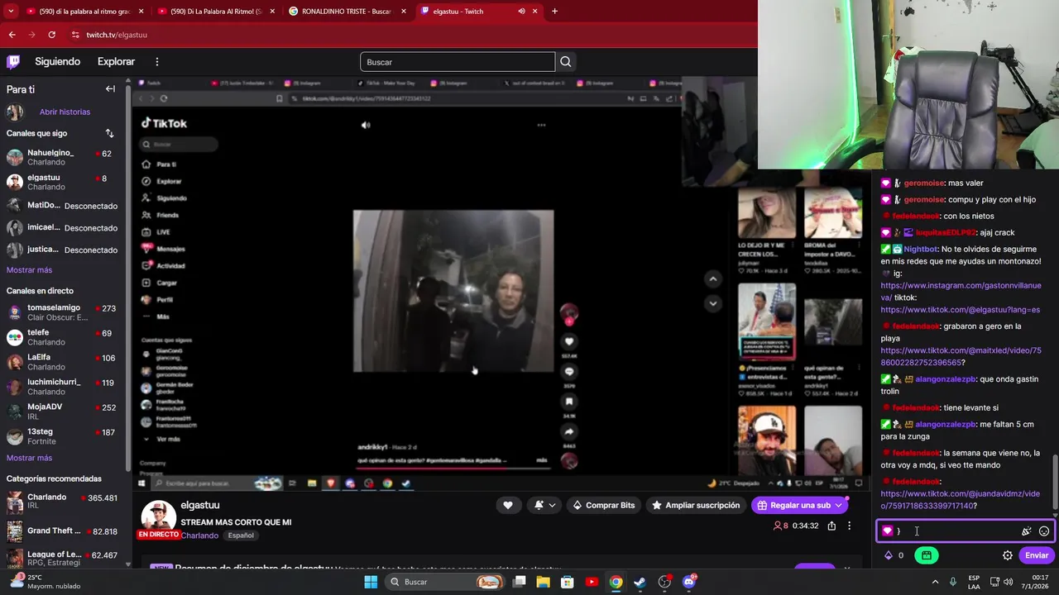
Task: Launch Steam from the taskbar
Action: [x=640, y=582]
